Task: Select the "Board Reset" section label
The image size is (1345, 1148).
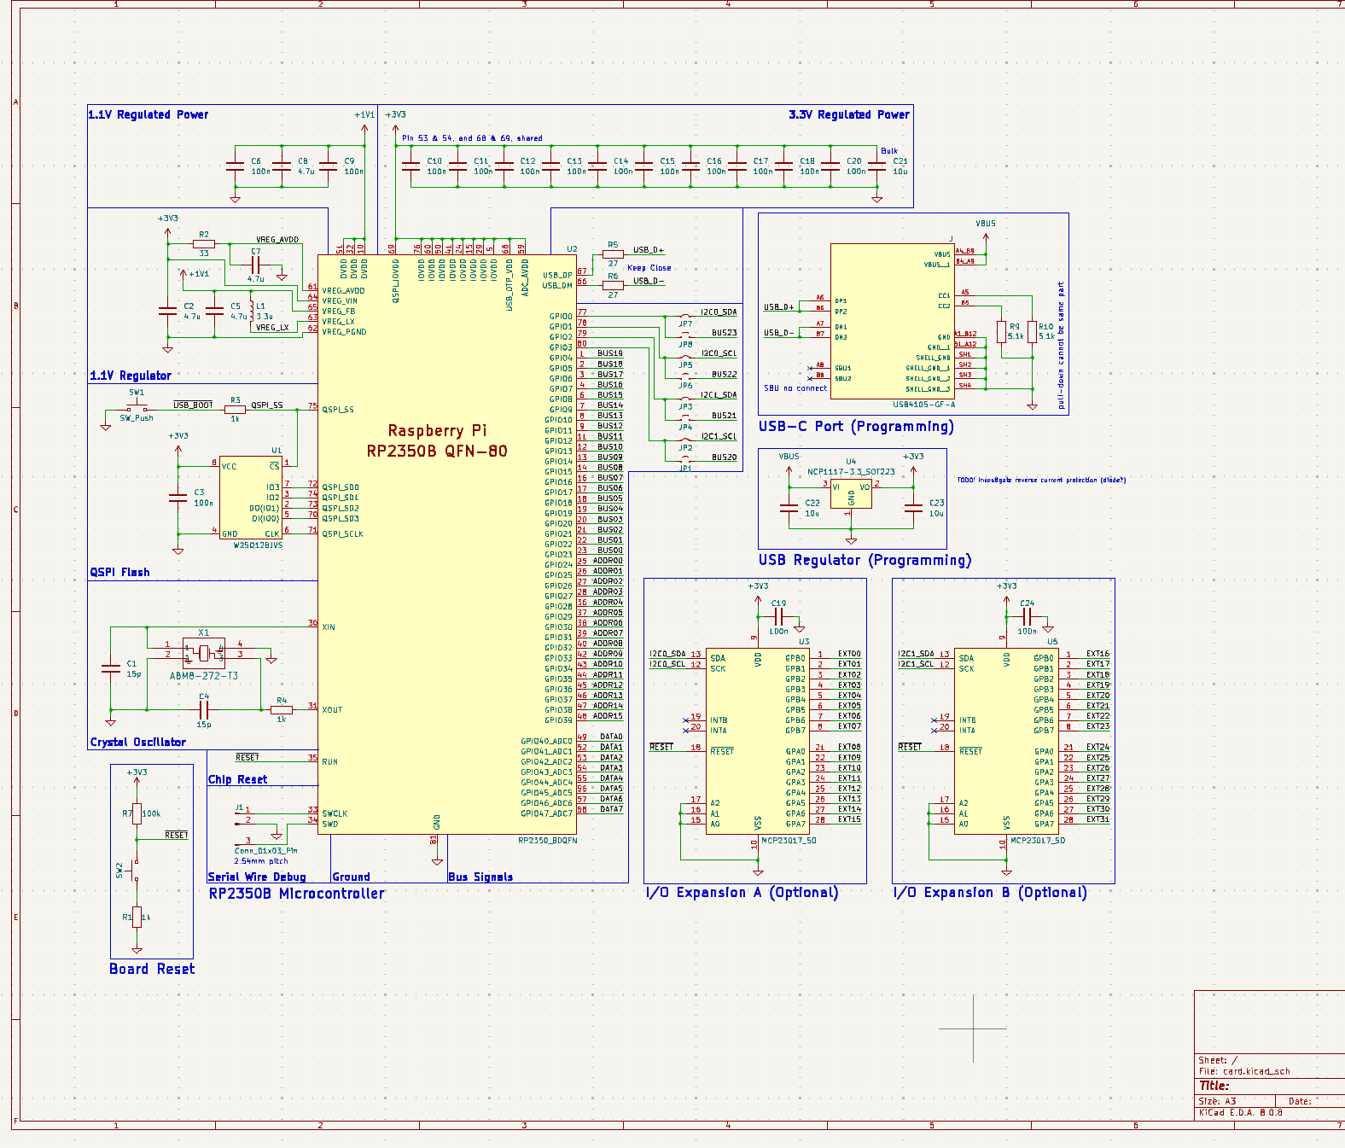Action: point(152,969)
